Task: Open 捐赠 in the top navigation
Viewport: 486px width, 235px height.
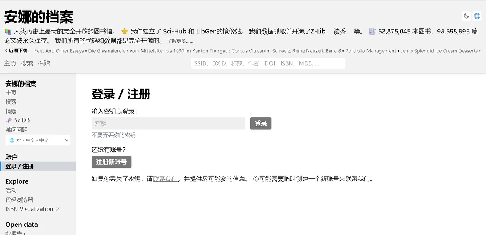Action: pos(44,63)
